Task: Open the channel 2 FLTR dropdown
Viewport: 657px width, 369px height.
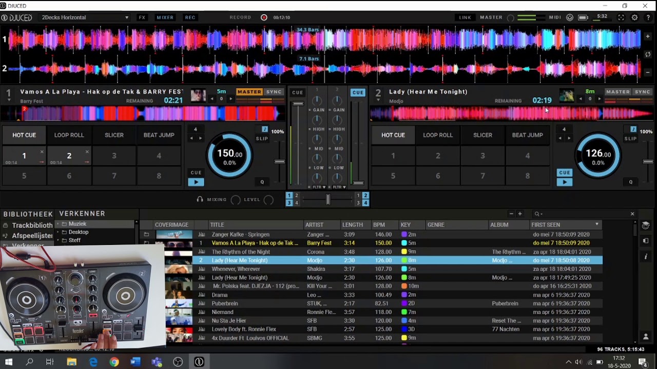Action: pyautogui.click(x=338, y=187)
